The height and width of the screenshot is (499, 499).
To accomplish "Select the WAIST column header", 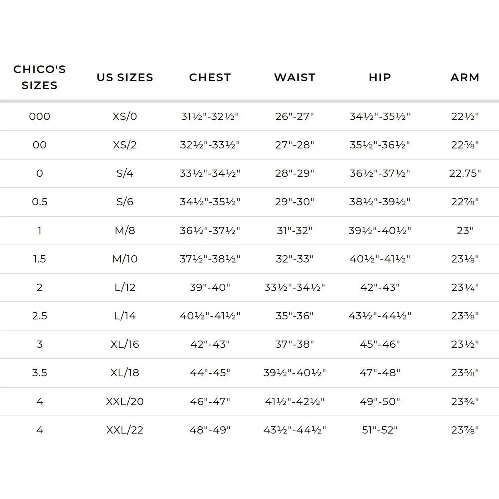I will [x=295, y=77].
